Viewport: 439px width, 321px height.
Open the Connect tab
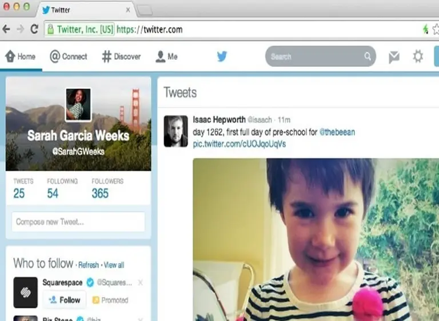(69, 56)
